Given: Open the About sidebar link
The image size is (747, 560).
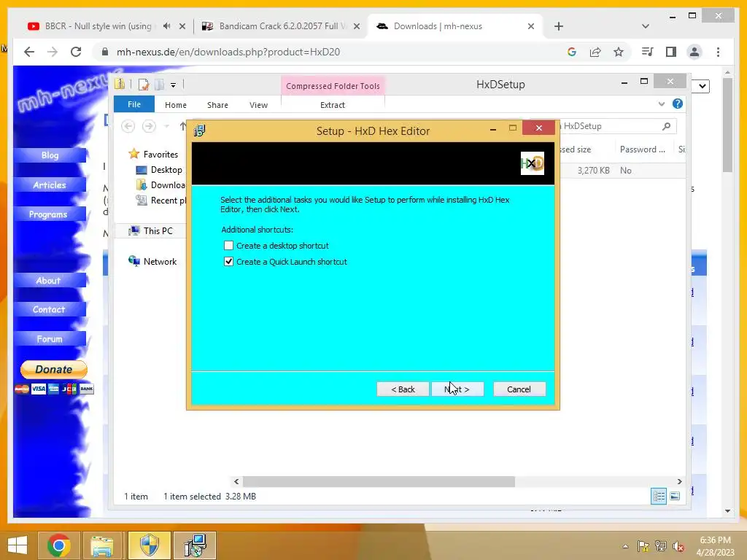Looking at the screenshot, I should (x=50, y=281).
